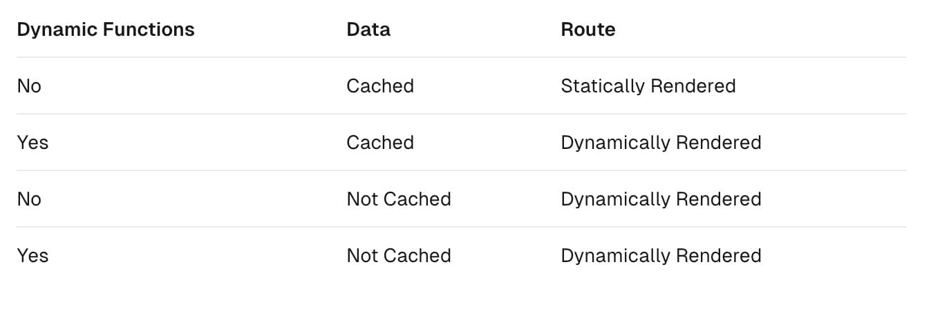Click Cached in the Statically Rendered row
The image size is (940, 309).
380,86
